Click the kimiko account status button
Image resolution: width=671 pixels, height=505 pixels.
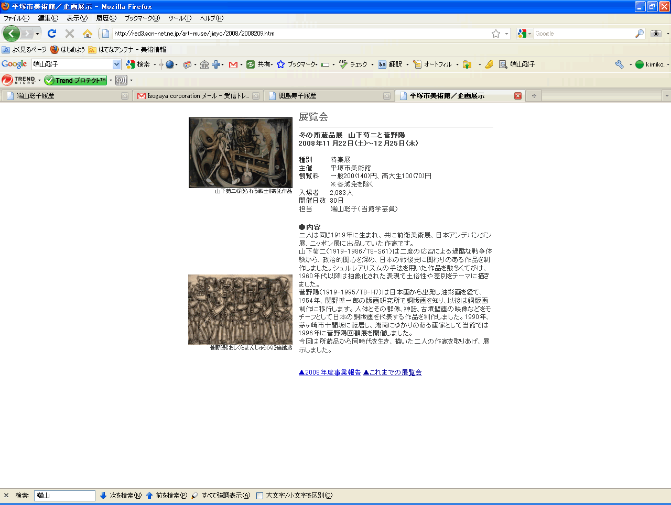(x=652, y=64)
